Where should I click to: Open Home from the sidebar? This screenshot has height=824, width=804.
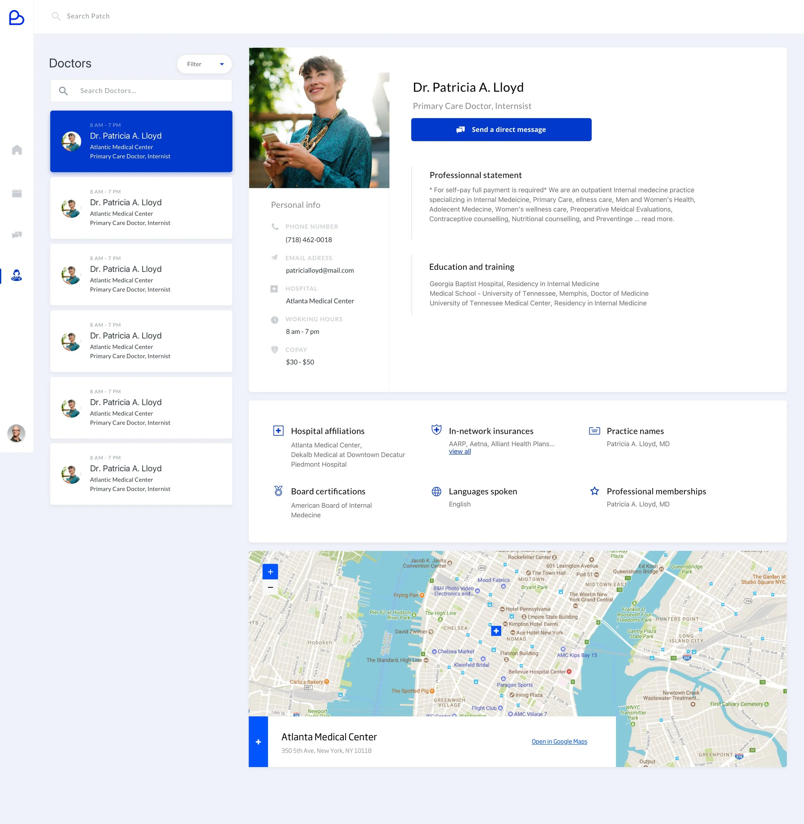coord(17,150)
